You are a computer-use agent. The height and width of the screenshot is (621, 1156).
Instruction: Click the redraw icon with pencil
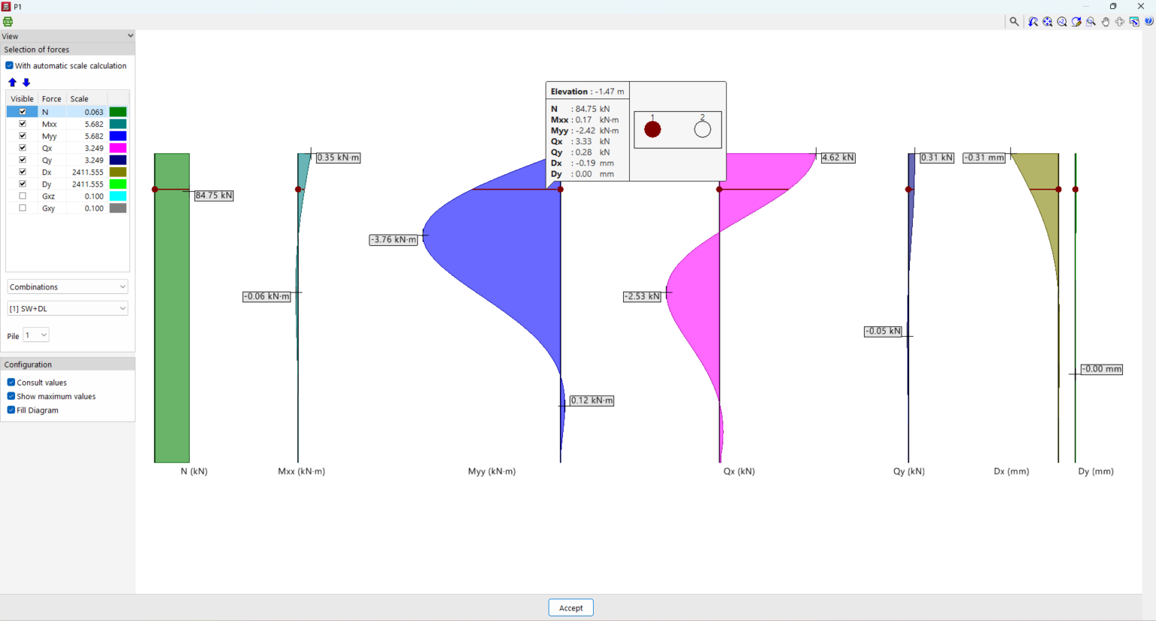point(1076,22)
